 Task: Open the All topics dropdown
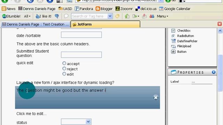pos(27,16)
